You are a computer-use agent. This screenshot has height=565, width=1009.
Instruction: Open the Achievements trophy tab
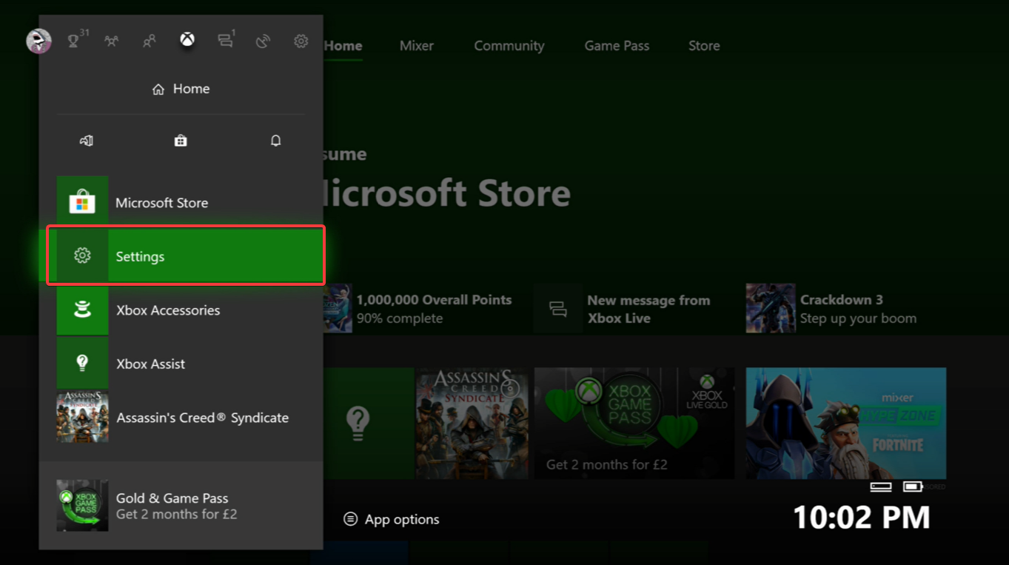click(x=74, y=41)
